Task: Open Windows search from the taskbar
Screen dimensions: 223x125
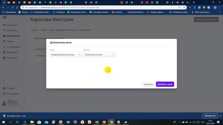Action: pyautogui.click(x=10, y=122)
